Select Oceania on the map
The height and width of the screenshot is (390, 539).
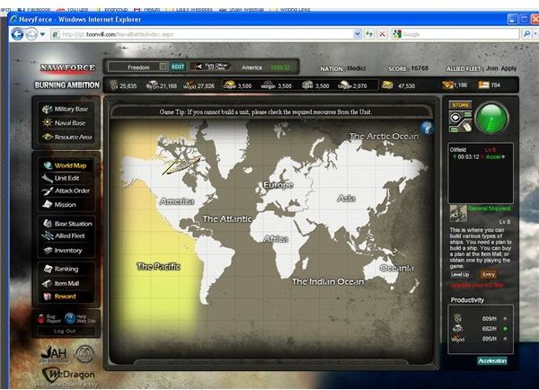(397, 269)
